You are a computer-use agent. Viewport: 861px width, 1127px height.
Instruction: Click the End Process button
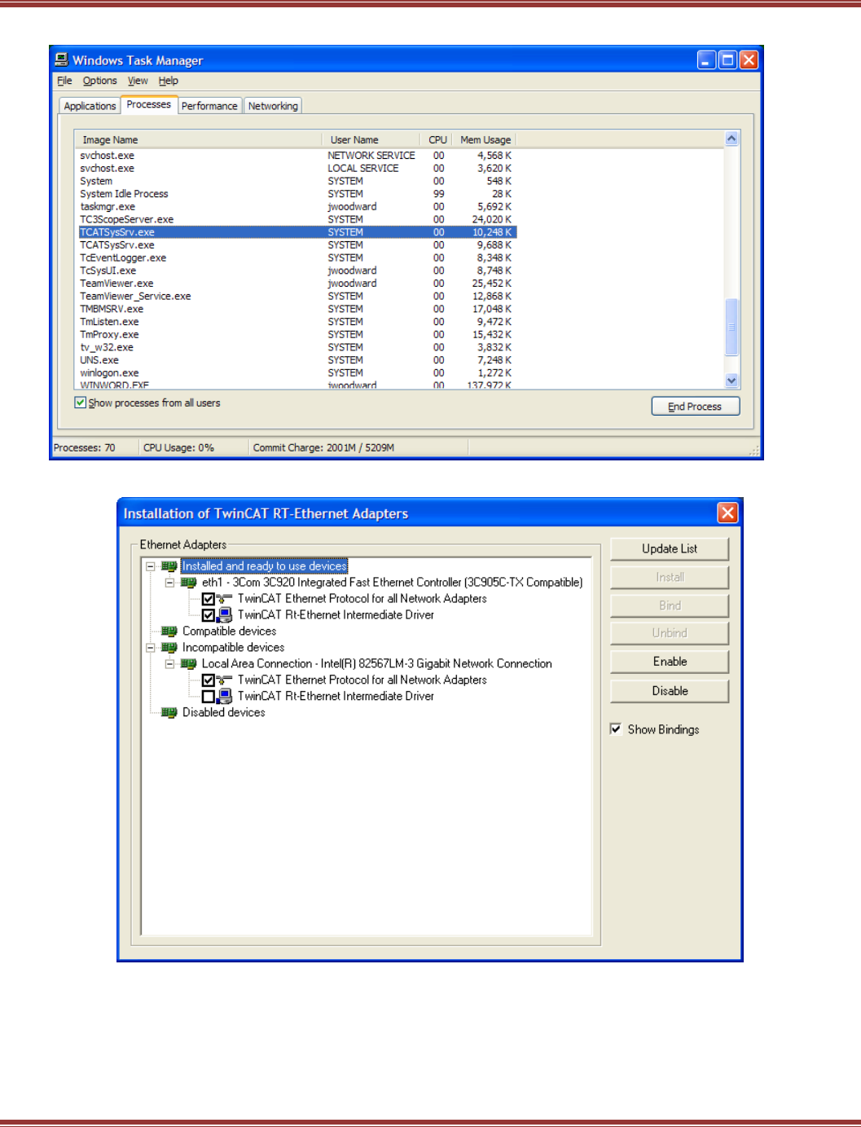[695, 406]
